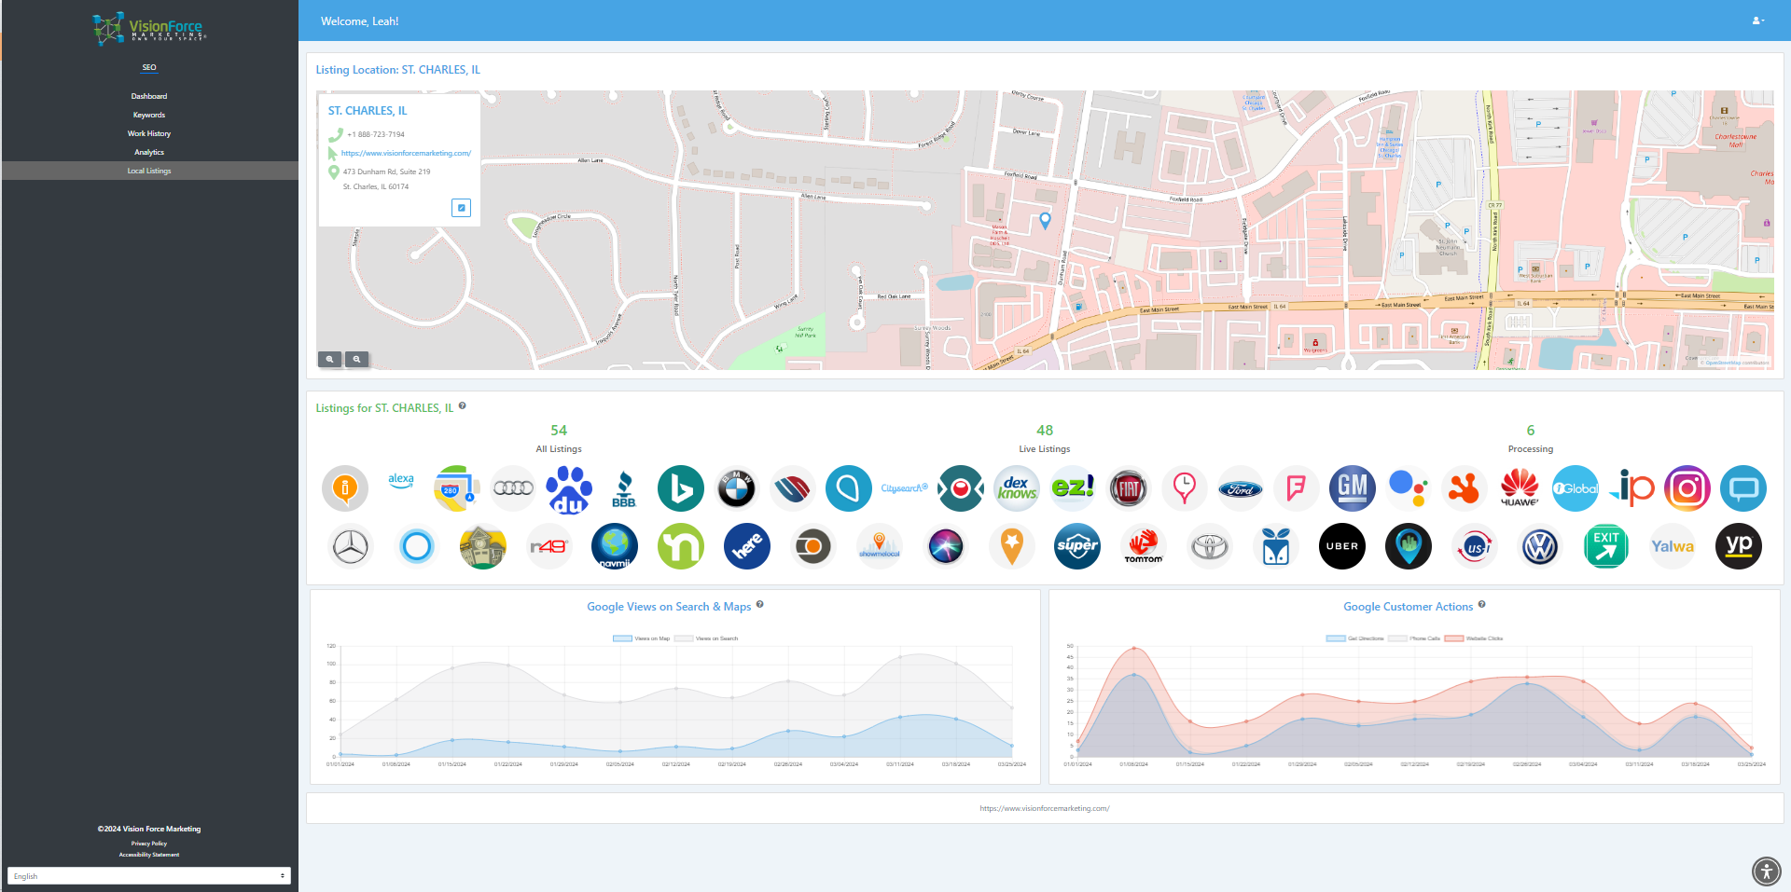Open the user account dropdown
The width and height of the screenshot is (1791, 892).
(x=1758, y=21)
